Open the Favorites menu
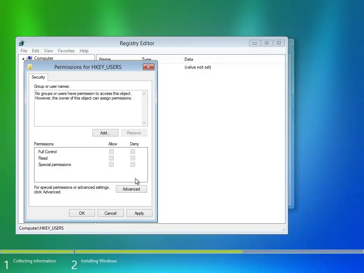Viewport: 364px width, 273px height. [x=66, y=50]
